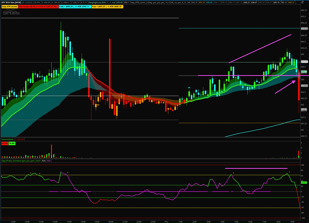Click the 9:00 label on time axis

coord(293,222)
